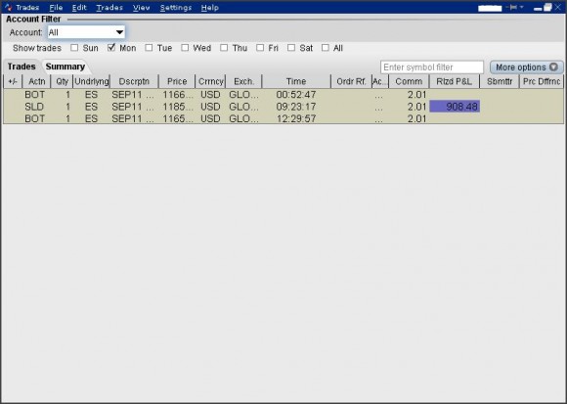Select the highlighted 908.48 Rlzd P&L cell

coord(455,107)
